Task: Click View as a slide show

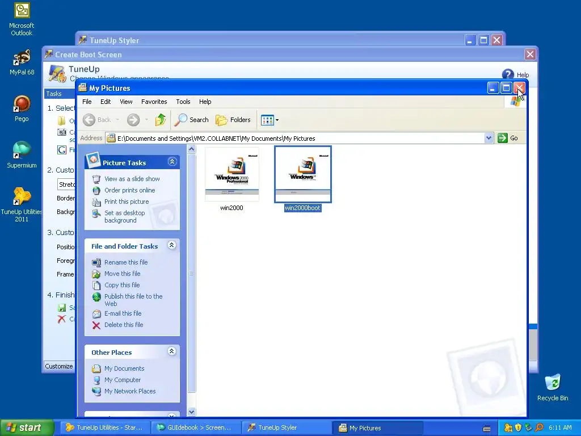Action: pyautogui.click(x=132, y=179)
